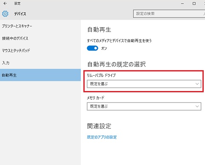This screenshot has width=205, height=165.
Task: Toggle autoplay for all media and devices
Action: tap(92, 48)
